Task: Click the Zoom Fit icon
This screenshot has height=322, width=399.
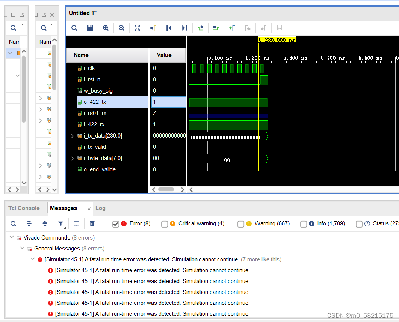Action: click(137, 28)
